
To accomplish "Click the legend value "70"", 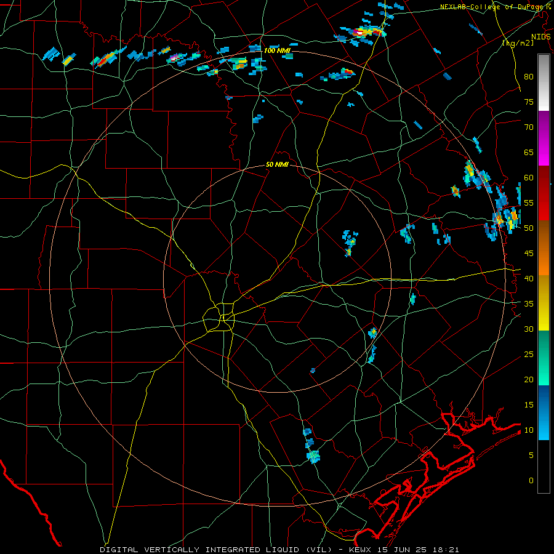I will point(529,127).
